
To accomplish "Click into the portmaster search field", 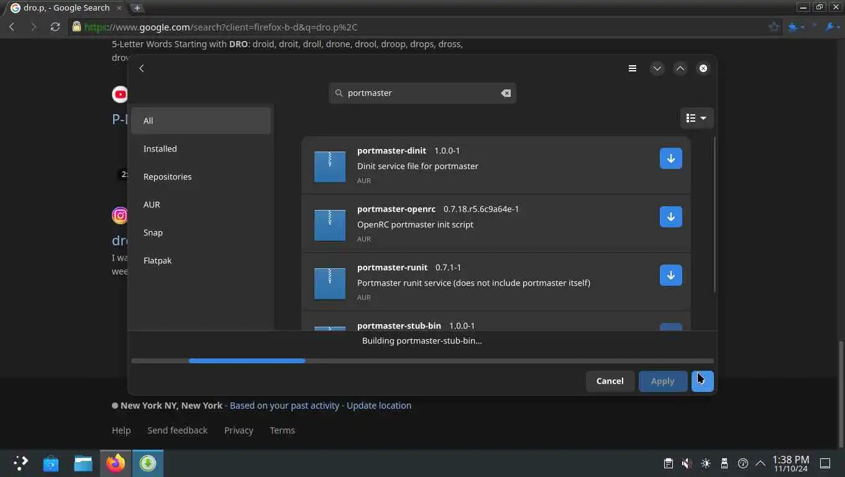I will [x=422, y=93].
